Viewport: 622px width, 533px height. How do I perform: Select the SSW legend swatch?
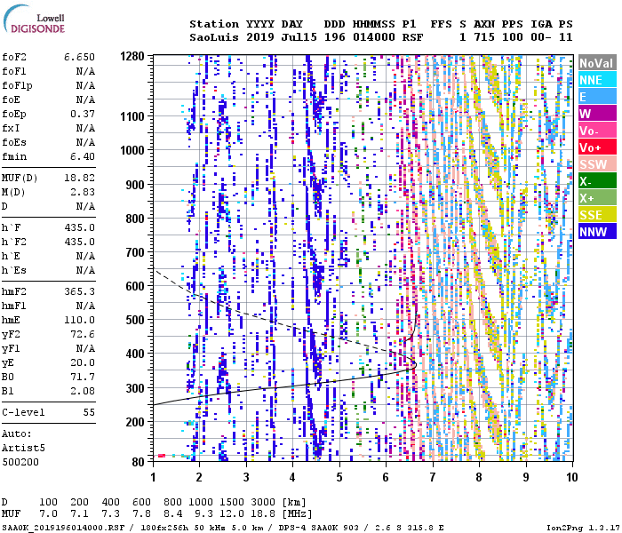(597, 164)
